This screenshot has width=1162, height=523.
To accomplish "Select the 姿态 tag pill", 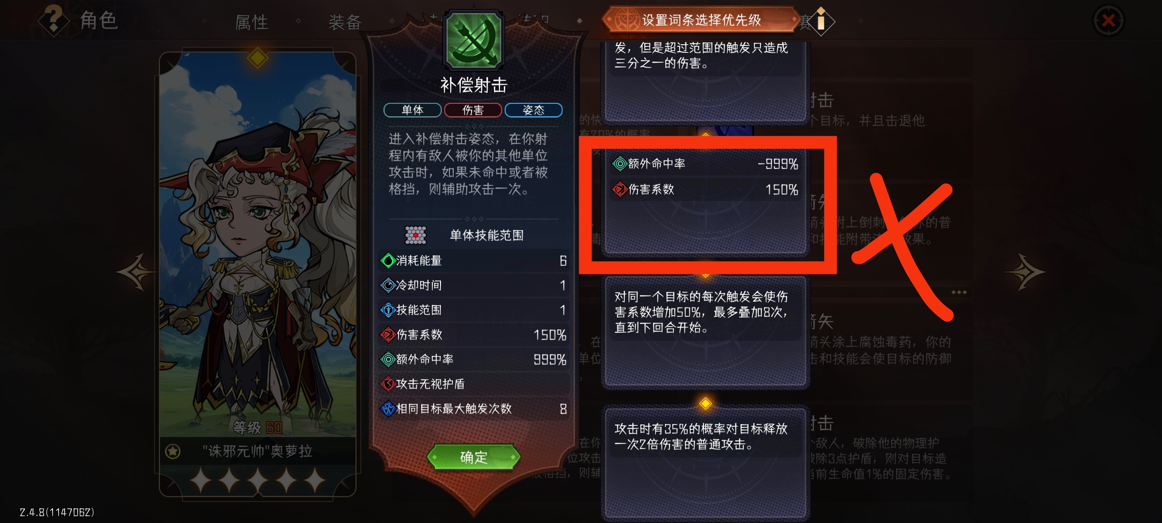I will 533,110.
